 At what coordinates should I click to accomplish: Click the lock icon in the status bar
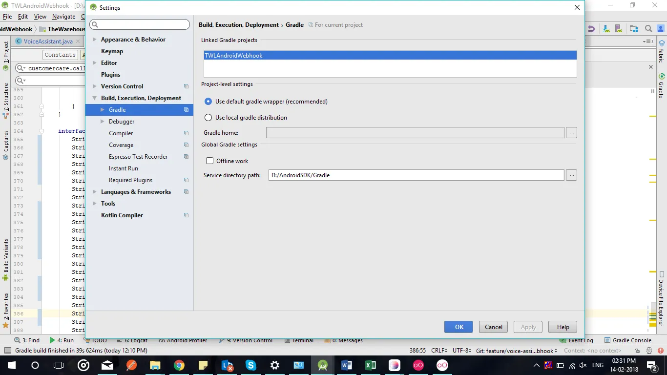[637, 351]
